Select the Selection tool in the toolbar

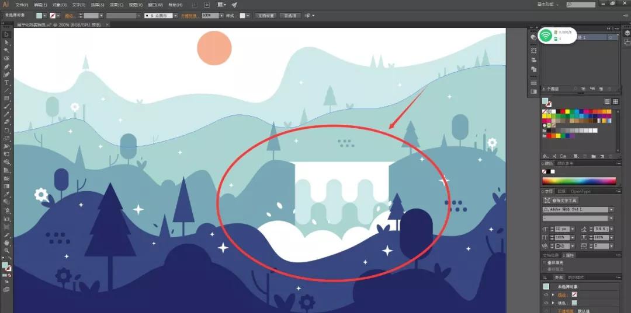[7, 35]
